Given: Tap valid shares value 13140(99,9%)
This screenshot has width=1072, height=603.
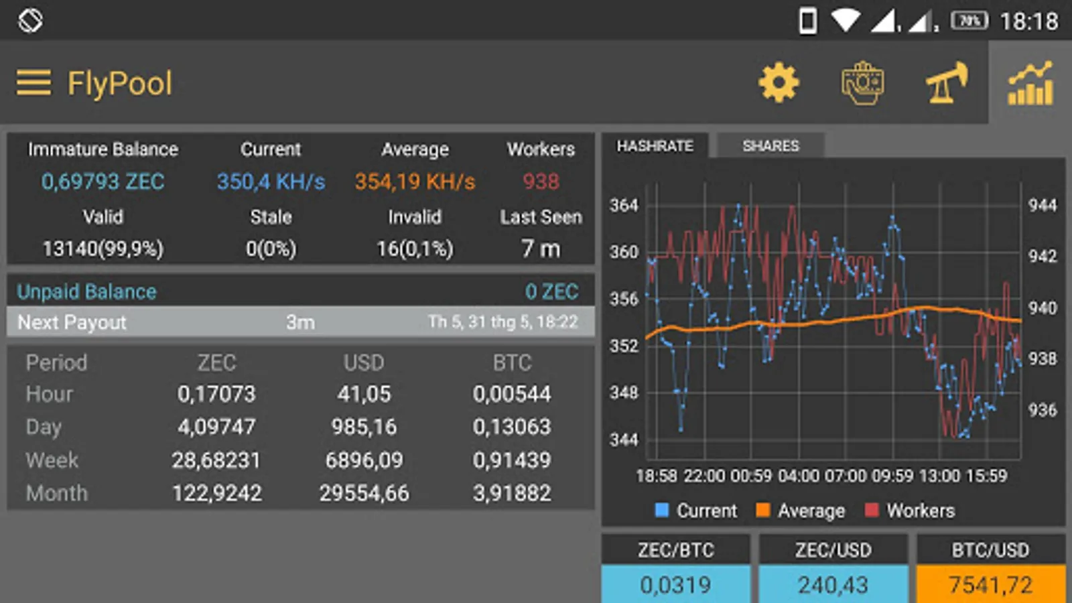Looking at the screenshot, I should [x=103, y=249].
